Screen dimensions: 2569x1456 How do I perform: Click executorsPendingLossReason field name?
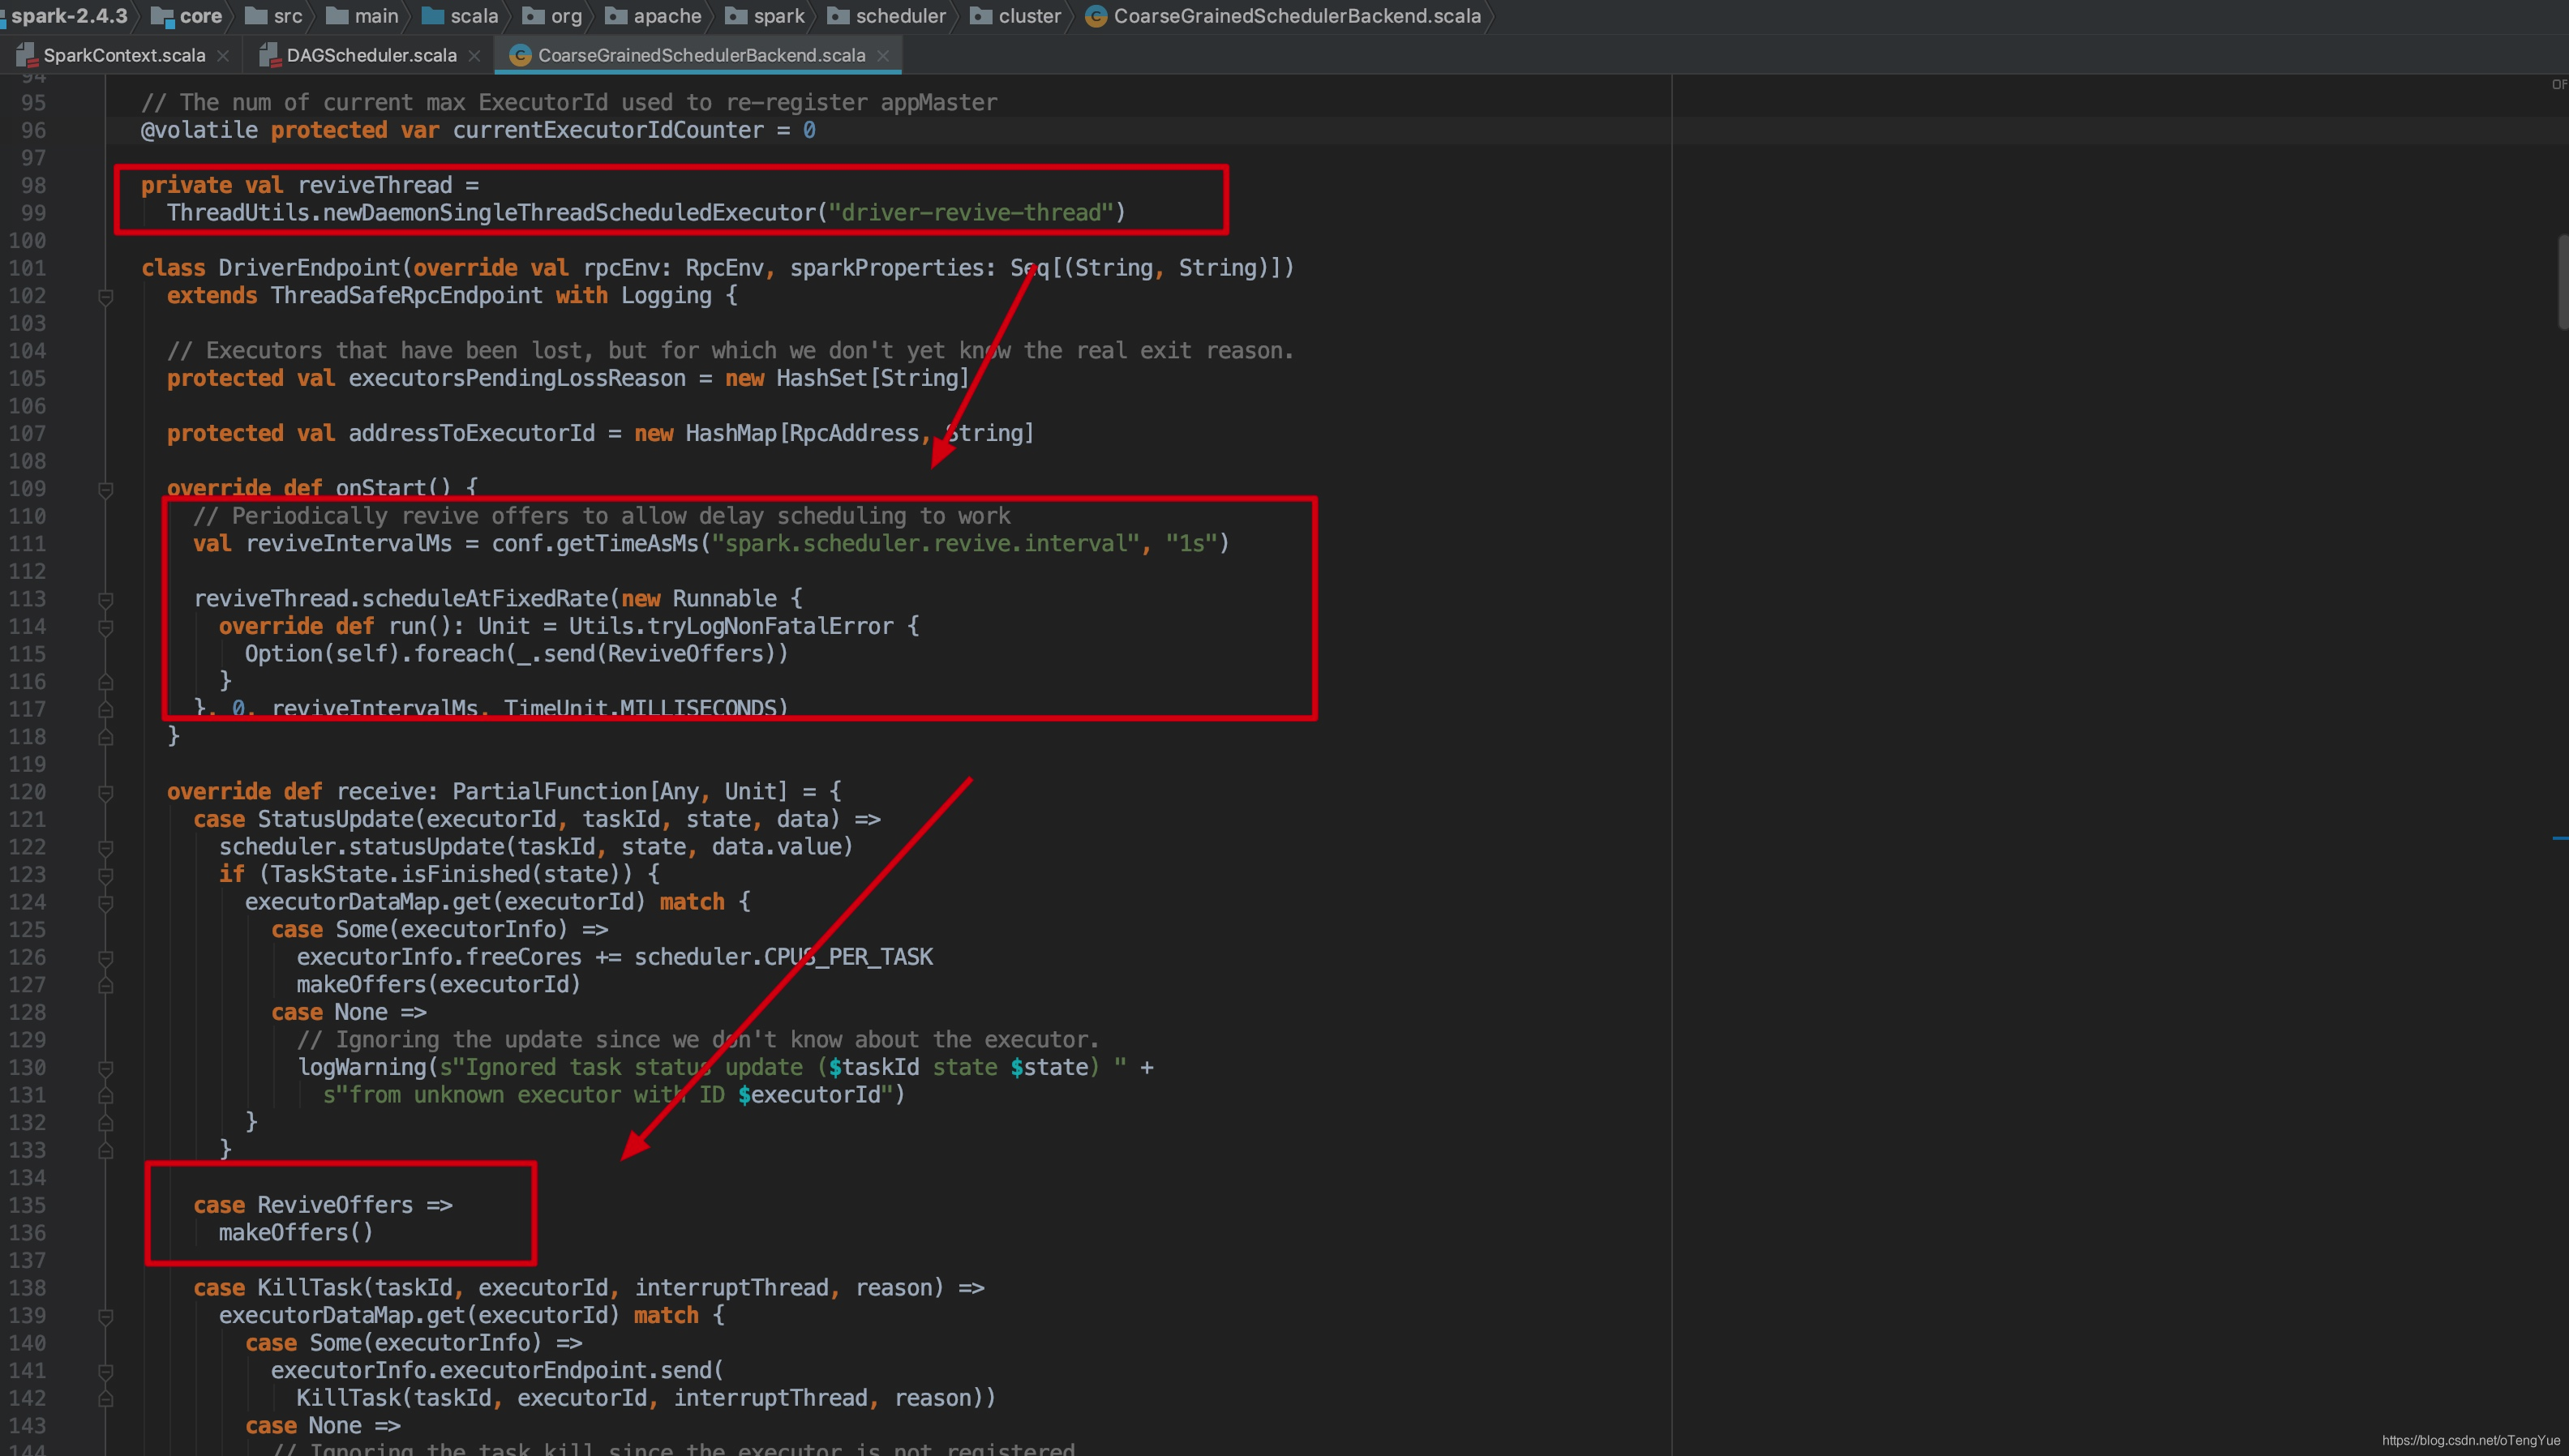[517, 379]
